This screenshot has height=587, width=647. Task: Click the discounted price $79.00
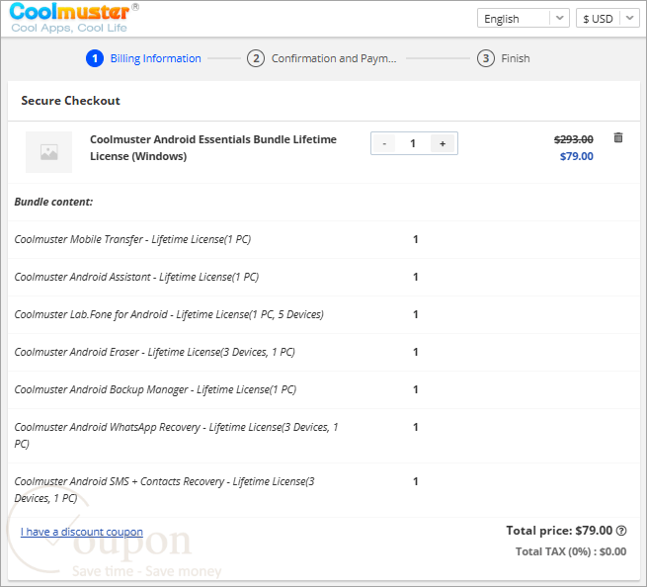coord(577,156)
